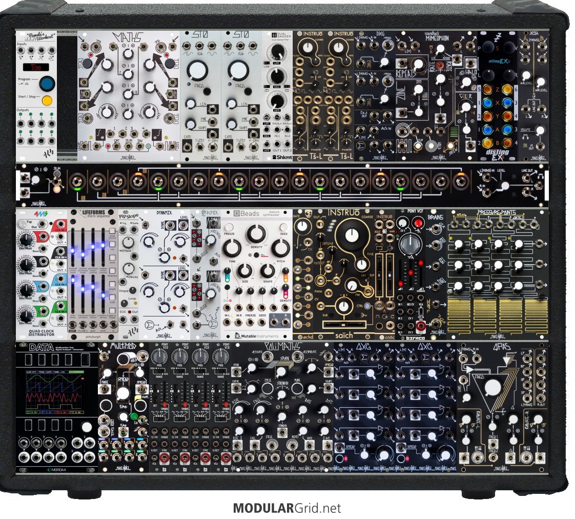
Task: Click disting EX jack labeled 6
Action: coord(507,90)
